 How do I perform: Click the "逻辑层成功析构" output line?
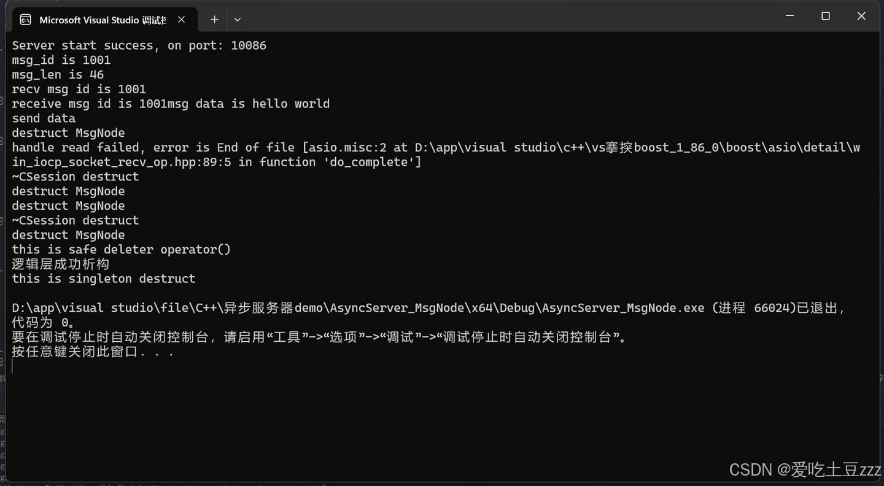pyautogui.click(x=60, y=264)
